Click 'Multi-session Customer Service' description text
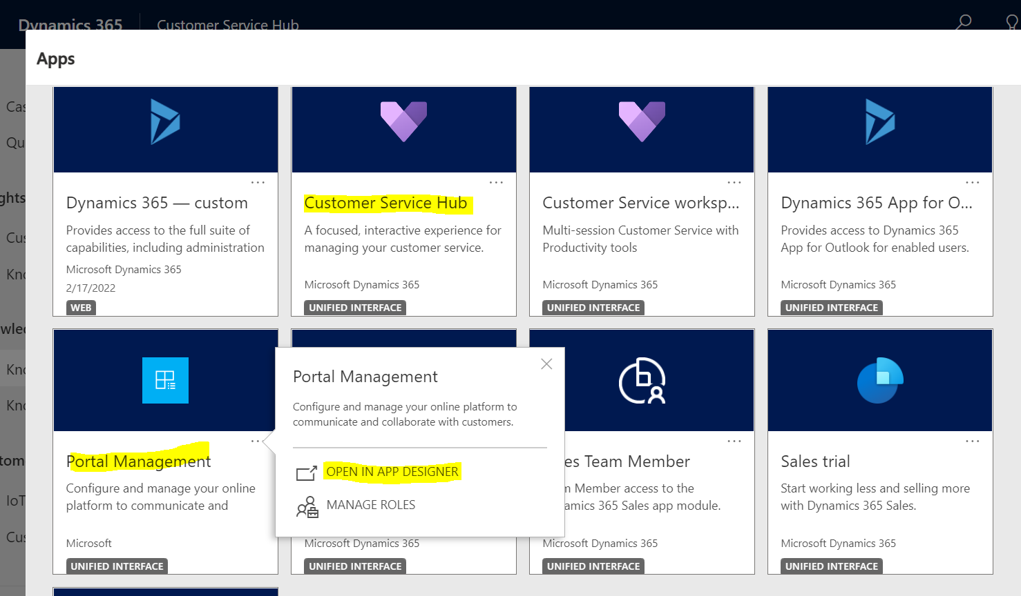 click(x=640, y=239)
